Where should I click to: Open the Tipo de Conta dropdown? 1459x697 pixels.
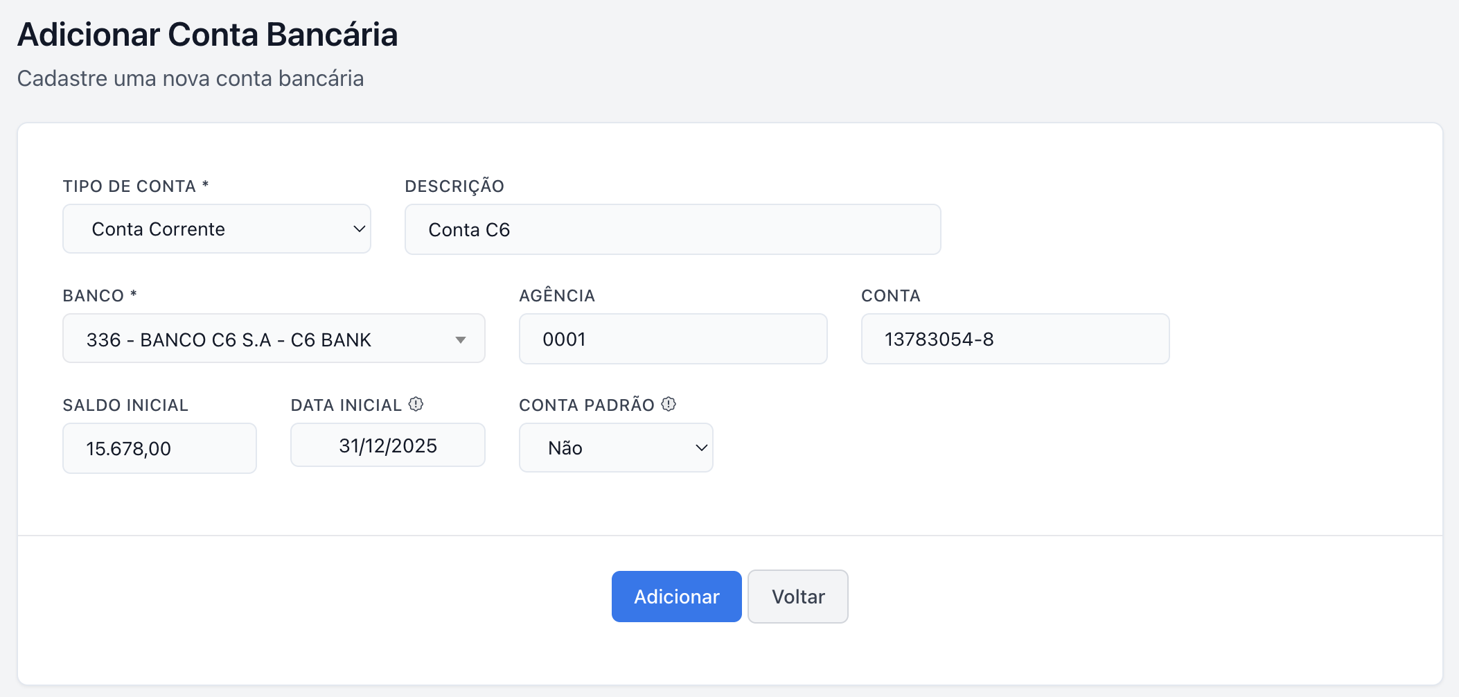(x=217, y=229)
